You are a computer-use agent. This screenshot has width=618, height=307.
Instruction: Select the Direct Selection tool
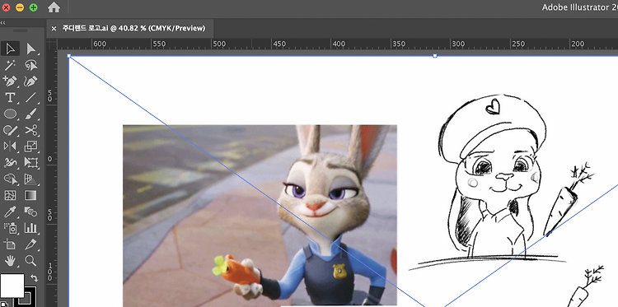30,49
